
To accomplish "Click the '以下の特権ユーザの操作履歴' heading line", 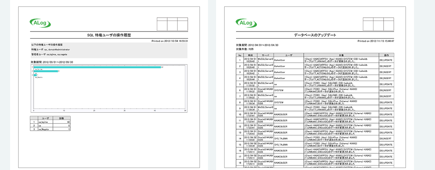I will [x=46, y=44].
